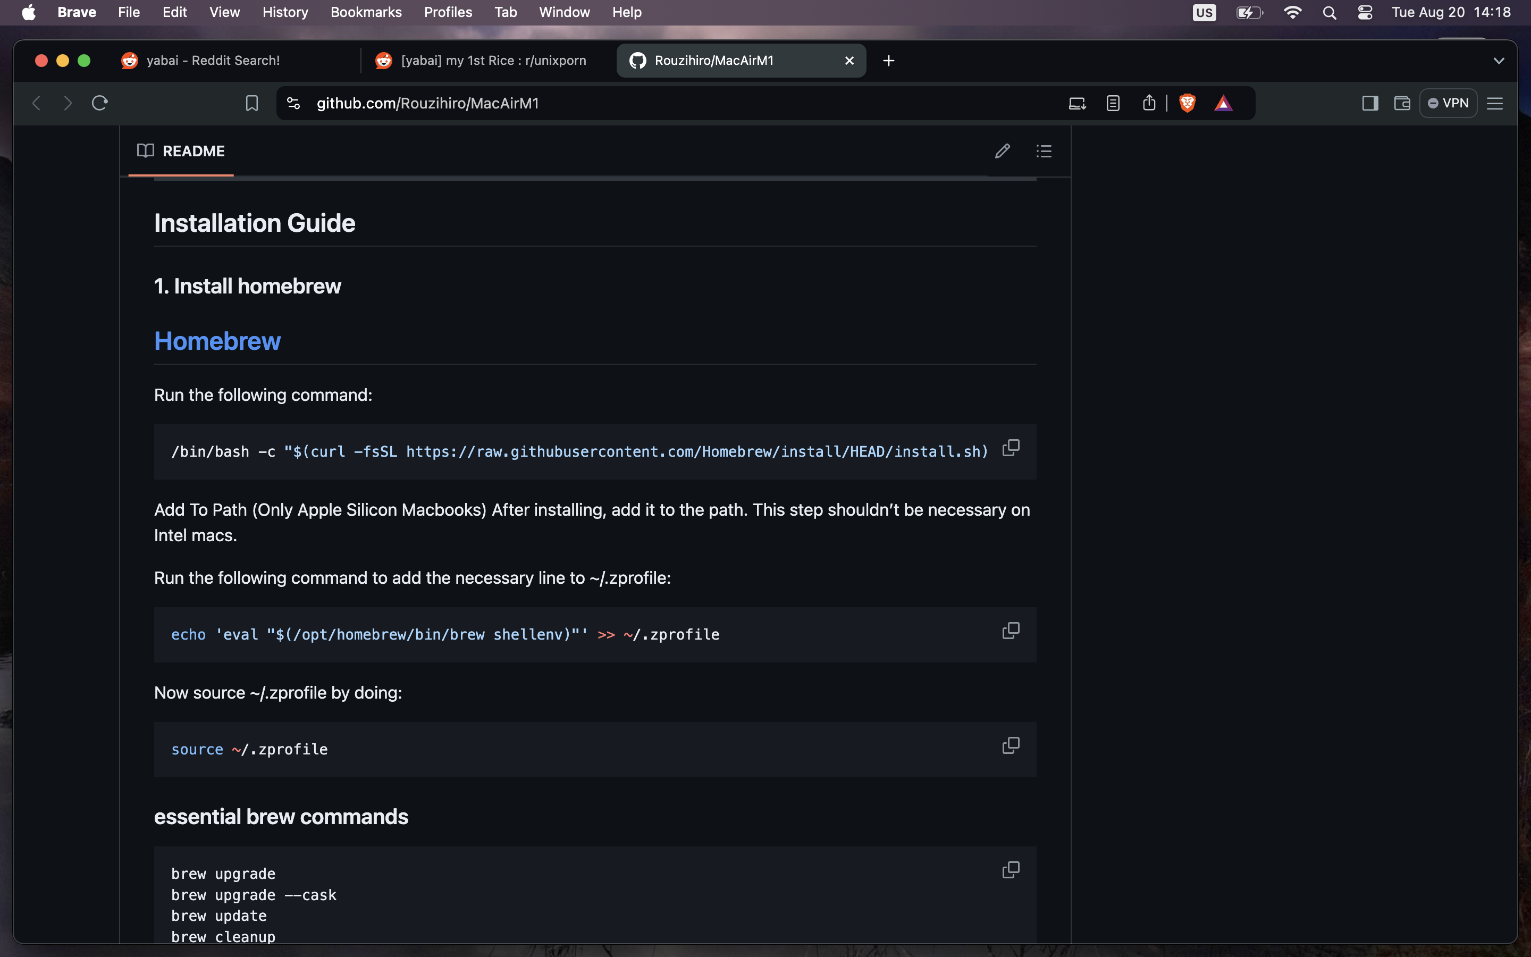The image size is (1531, 957).
Task: Open the README outline list
Action: (x=1044, y=150)
